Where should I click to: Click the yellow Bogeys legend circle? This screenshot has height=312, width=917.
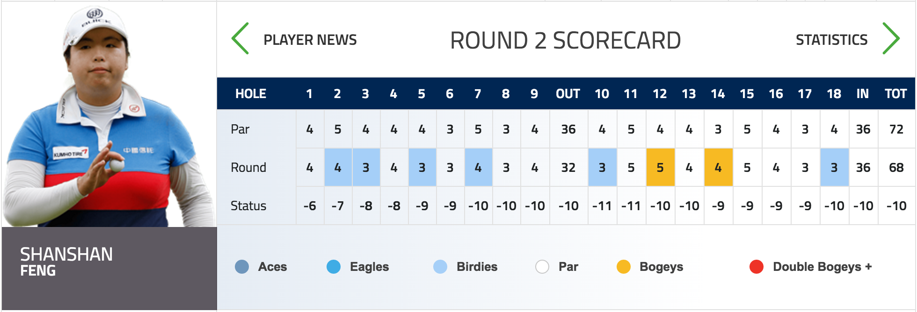tap(624, 267)
